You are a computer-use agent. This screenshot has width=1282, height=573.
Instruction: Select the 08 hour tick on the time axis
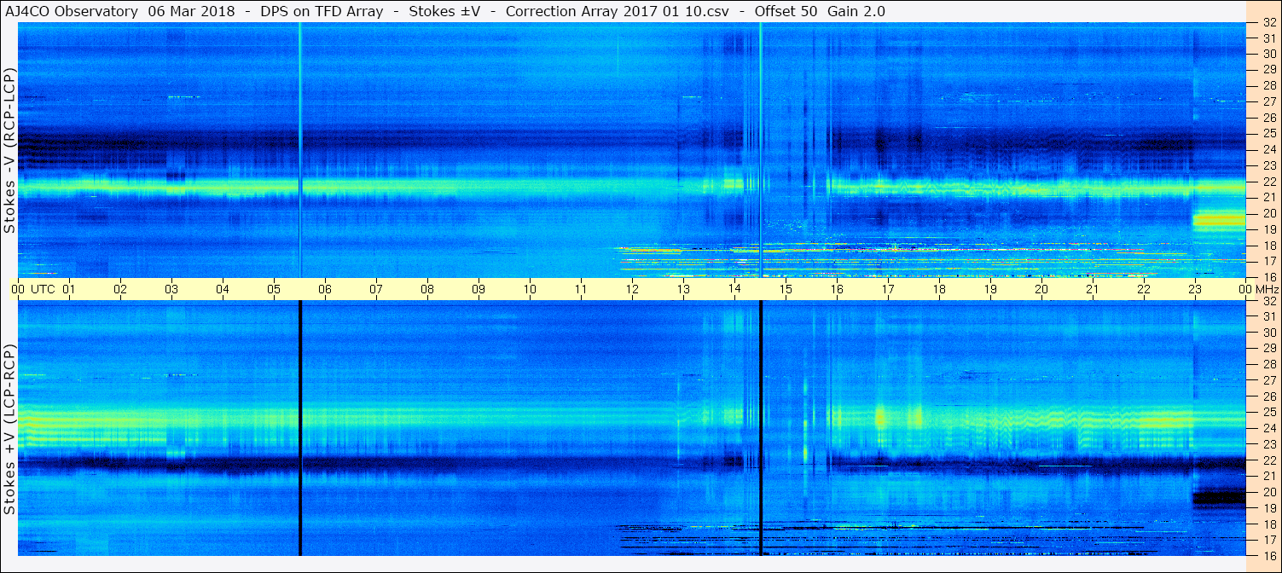[427, 289]
